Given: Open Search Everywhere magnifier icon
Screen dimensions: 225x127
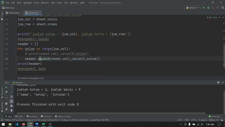Looking at the screenshot, I should click(x=223, y=8).
